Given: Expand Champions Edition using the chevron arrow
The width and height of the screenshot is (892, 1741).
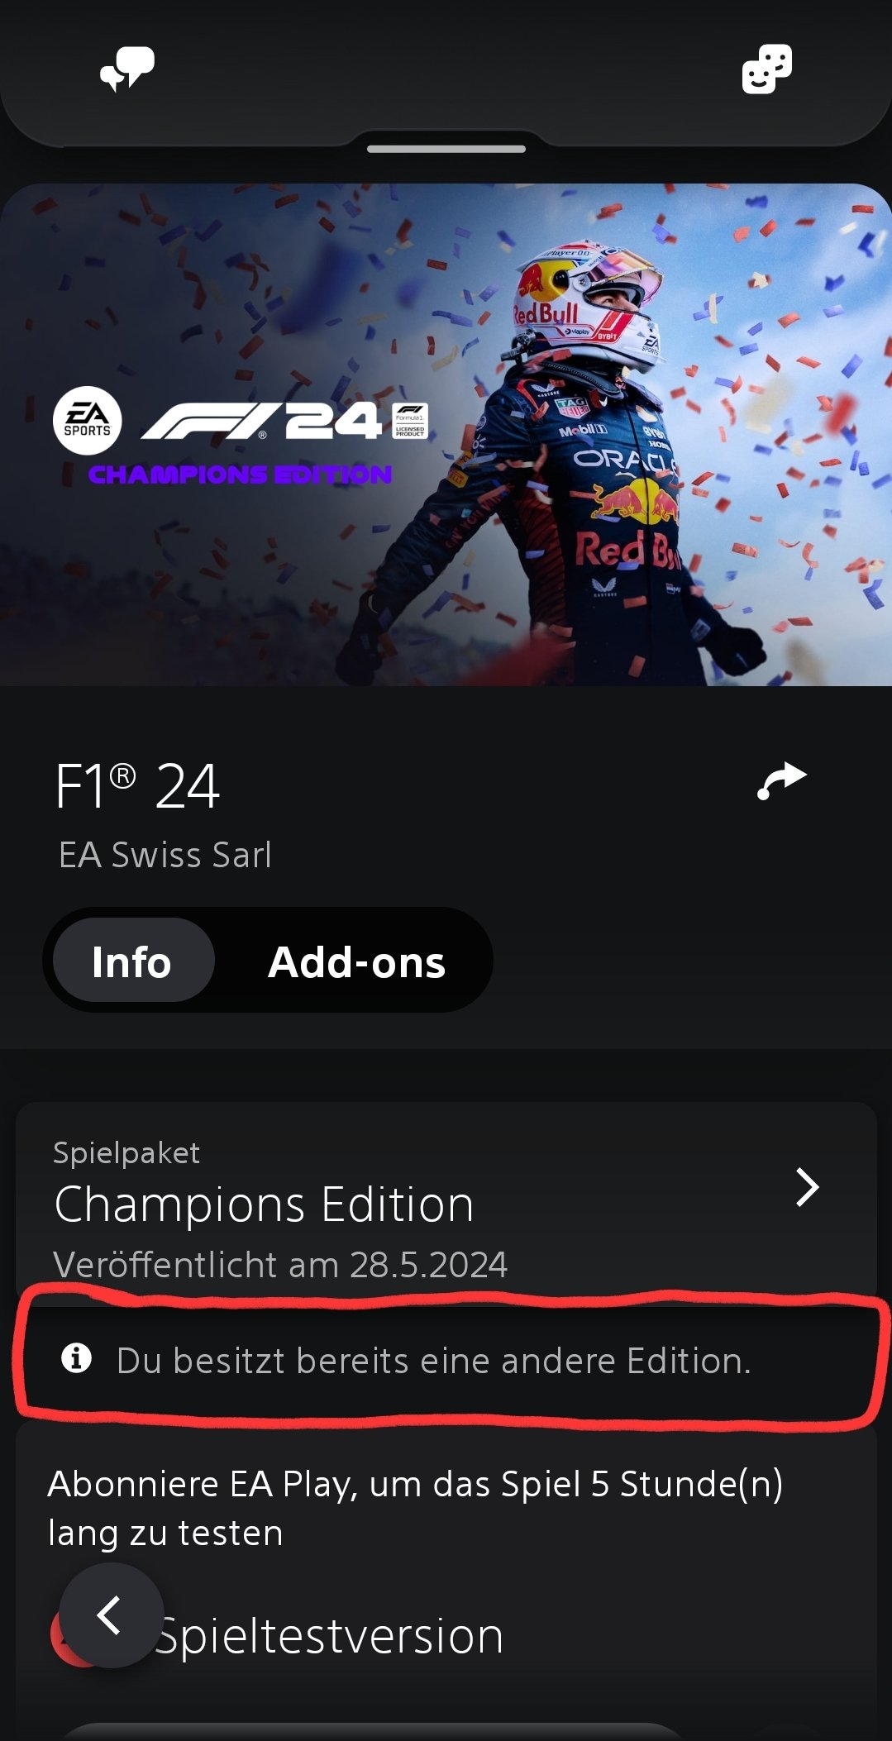Looking at the screenshot, I should (808, 1188).
